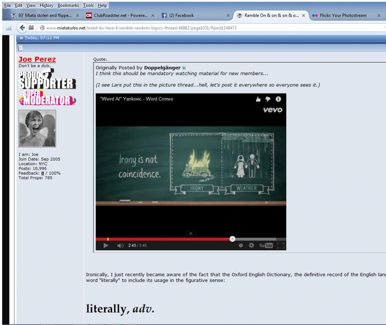Open the View menu
The width and height of the screenshot is (386, 325).
[31, 5]
